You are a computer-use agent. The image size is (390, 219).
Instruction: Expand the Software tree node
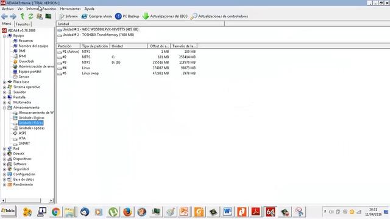tap(4, 164)
